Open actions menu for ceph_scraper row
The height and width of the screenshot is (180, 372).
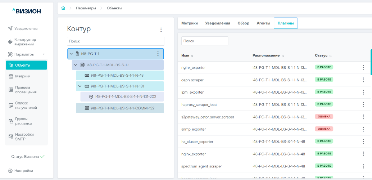pos(363,80)
